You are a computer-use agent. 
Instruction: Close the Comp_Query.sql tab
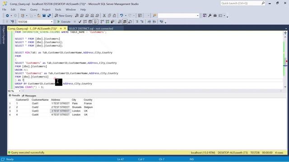point(65,28)
